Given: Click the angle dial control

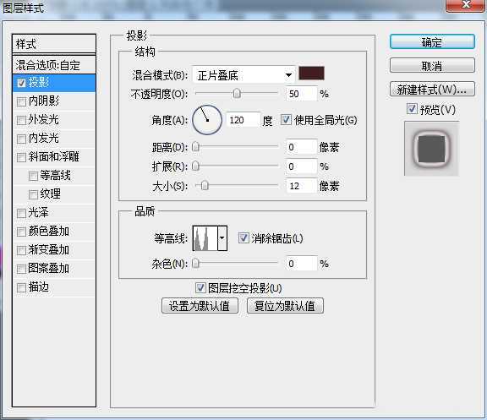Looking at the screenshot, I should click(x=207, y=119).
